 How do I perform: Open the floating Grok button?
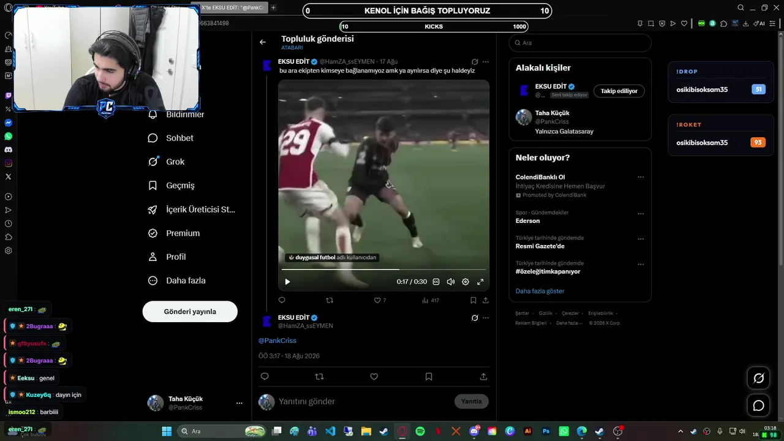[x=758, y=378]
